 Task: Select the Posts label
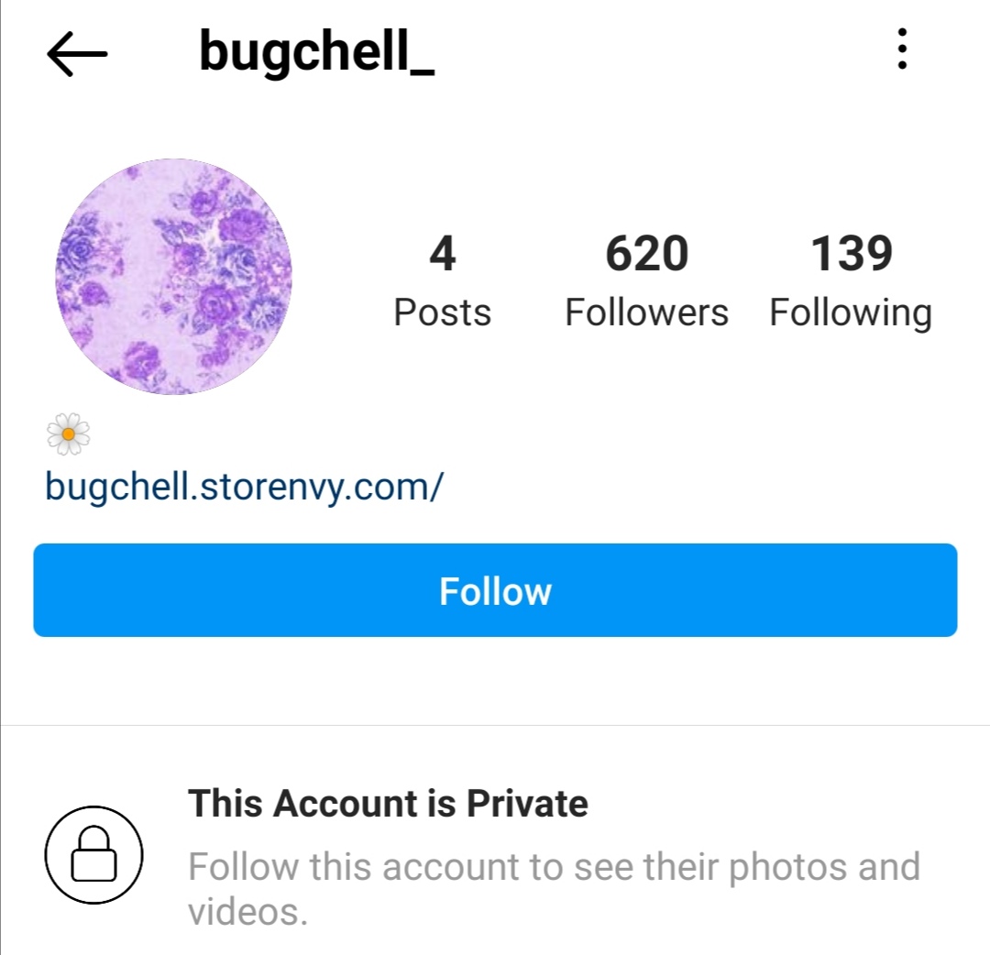point(442,313)
